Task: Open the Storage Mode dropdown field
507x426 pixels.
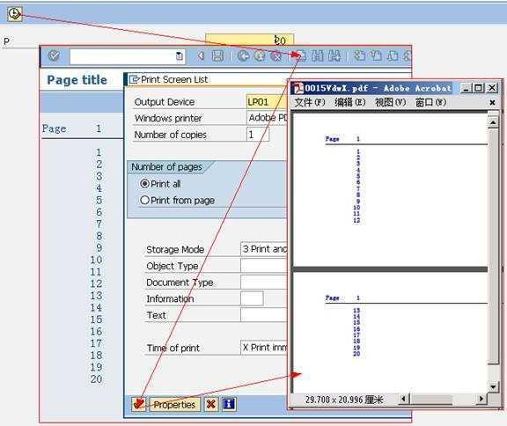Action: pyautogui.click(x=263, y=249)
